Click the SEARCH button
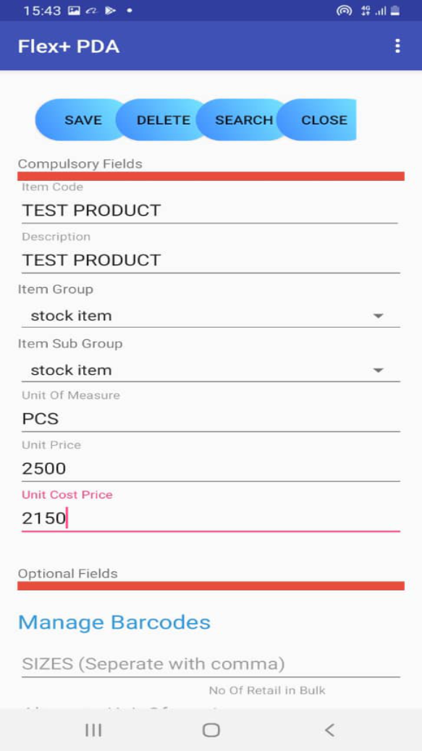Viewport: 422px width, 751px height. 244,119
